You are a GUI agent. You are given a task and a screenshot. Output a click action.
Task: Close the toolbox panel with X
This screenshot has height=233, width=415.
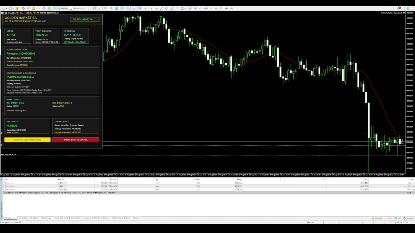pyautogui.click(x=1, y=179)
